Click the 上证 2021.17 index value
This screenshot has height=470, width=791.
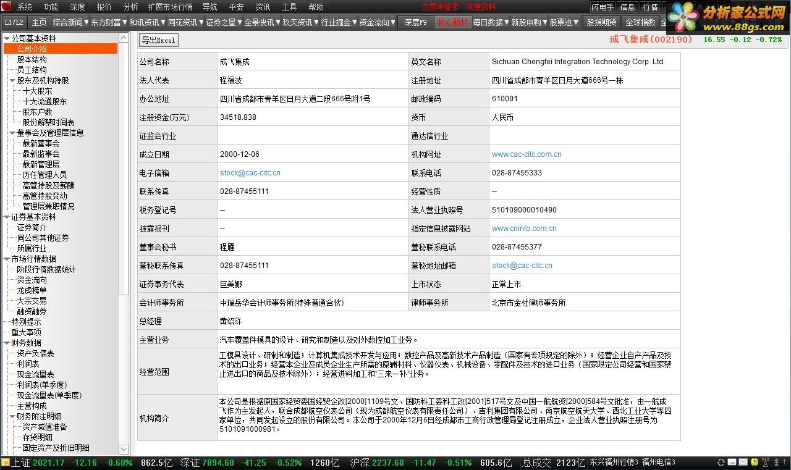coord(49,463)
